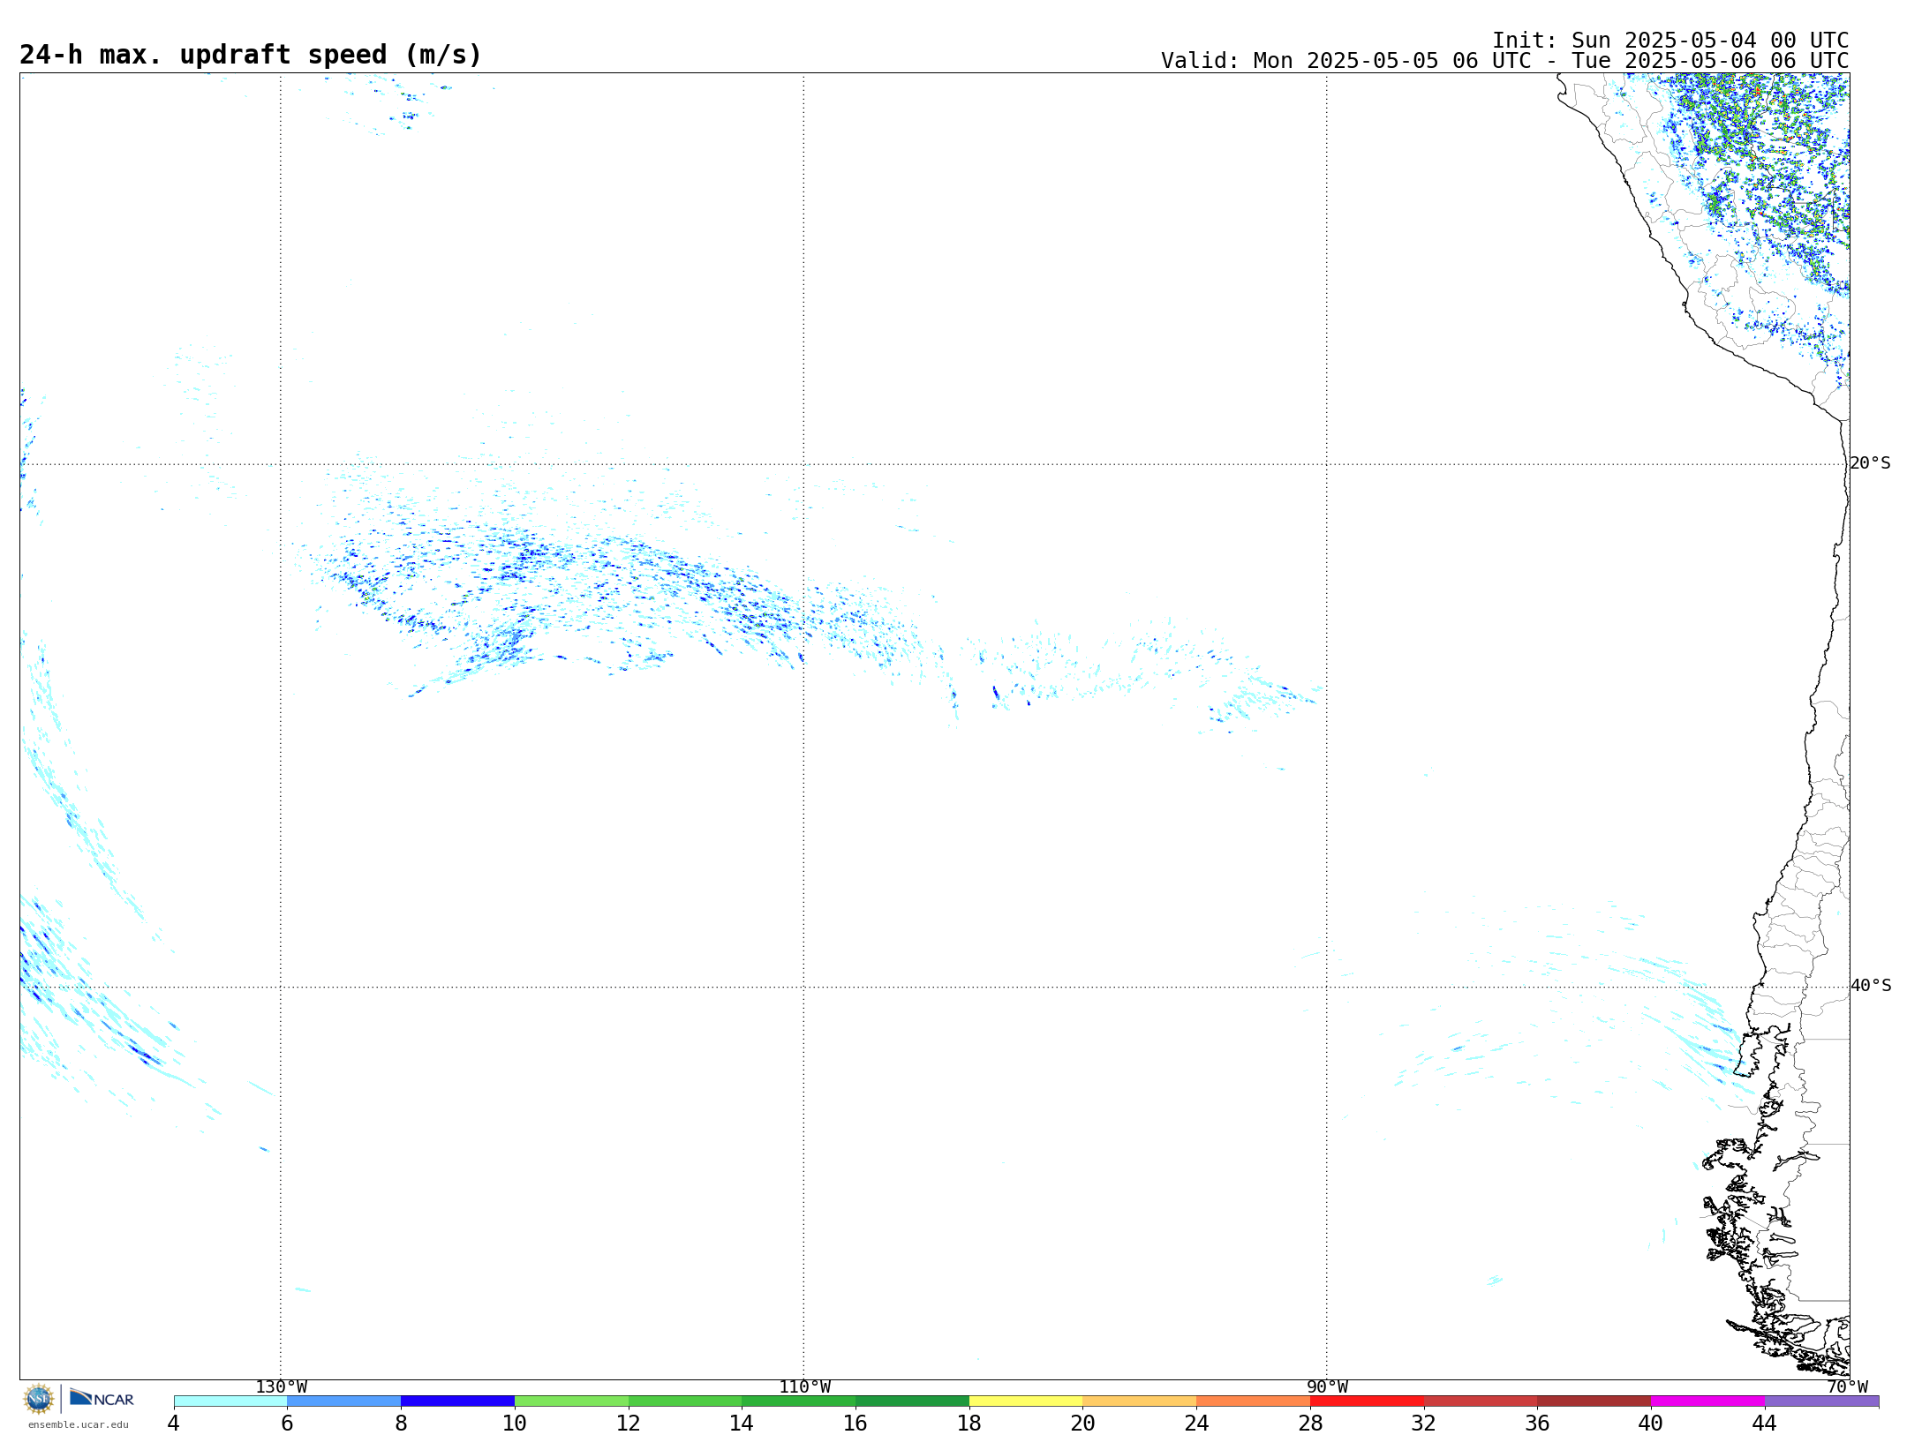Click the dull red 32–36 swatch
Image resolution: width=1907 pixels, height=1435 pixels.
[x=1481, y=1401]
